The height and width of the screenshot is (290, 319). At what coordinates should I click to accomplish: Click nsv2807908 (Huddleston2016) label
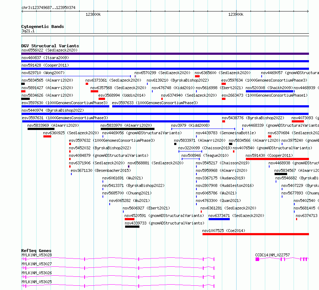(x=225, y=185)
